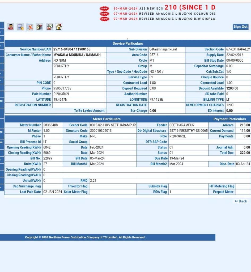The width and height of the screenshot is (251, 272).
Task: Select consumer name MYAKALA MOUNIKA / RAMAIAH
Action: coord(77,55)
